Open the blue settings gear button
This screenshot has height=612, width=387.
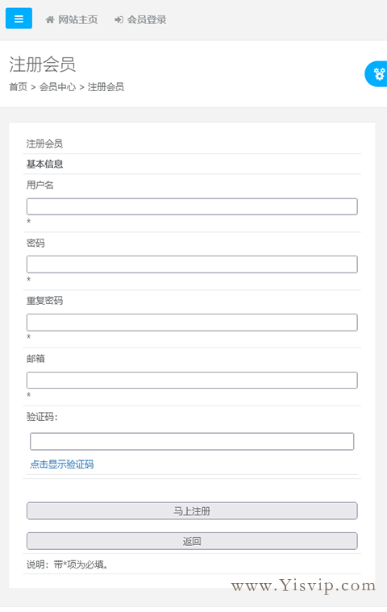pyautogui.click(x=377, y=73)
